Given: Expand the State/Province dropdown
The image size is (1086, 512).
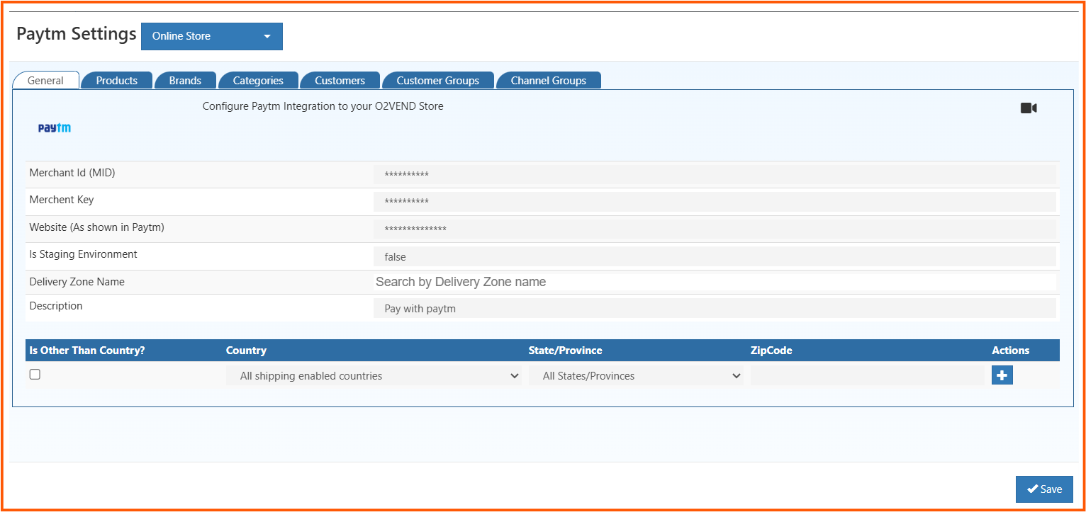Looking at the screenshot, I should point(637,376).
